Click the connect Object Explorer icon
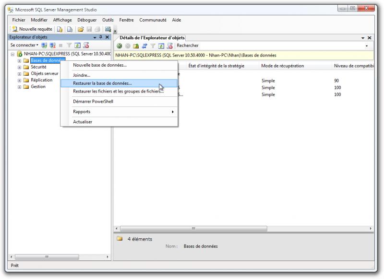 tap(44, 45)
